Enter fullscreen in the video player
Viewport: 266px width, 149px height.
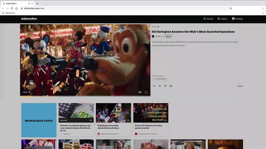click(146, 92)
